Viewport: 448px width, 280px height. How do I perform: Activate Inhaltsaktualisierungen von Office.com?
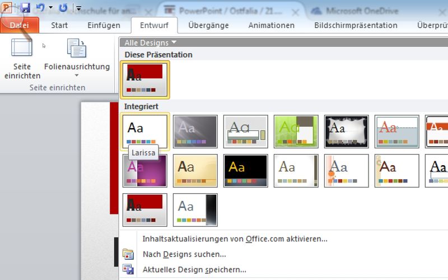(x=235, y=239)
